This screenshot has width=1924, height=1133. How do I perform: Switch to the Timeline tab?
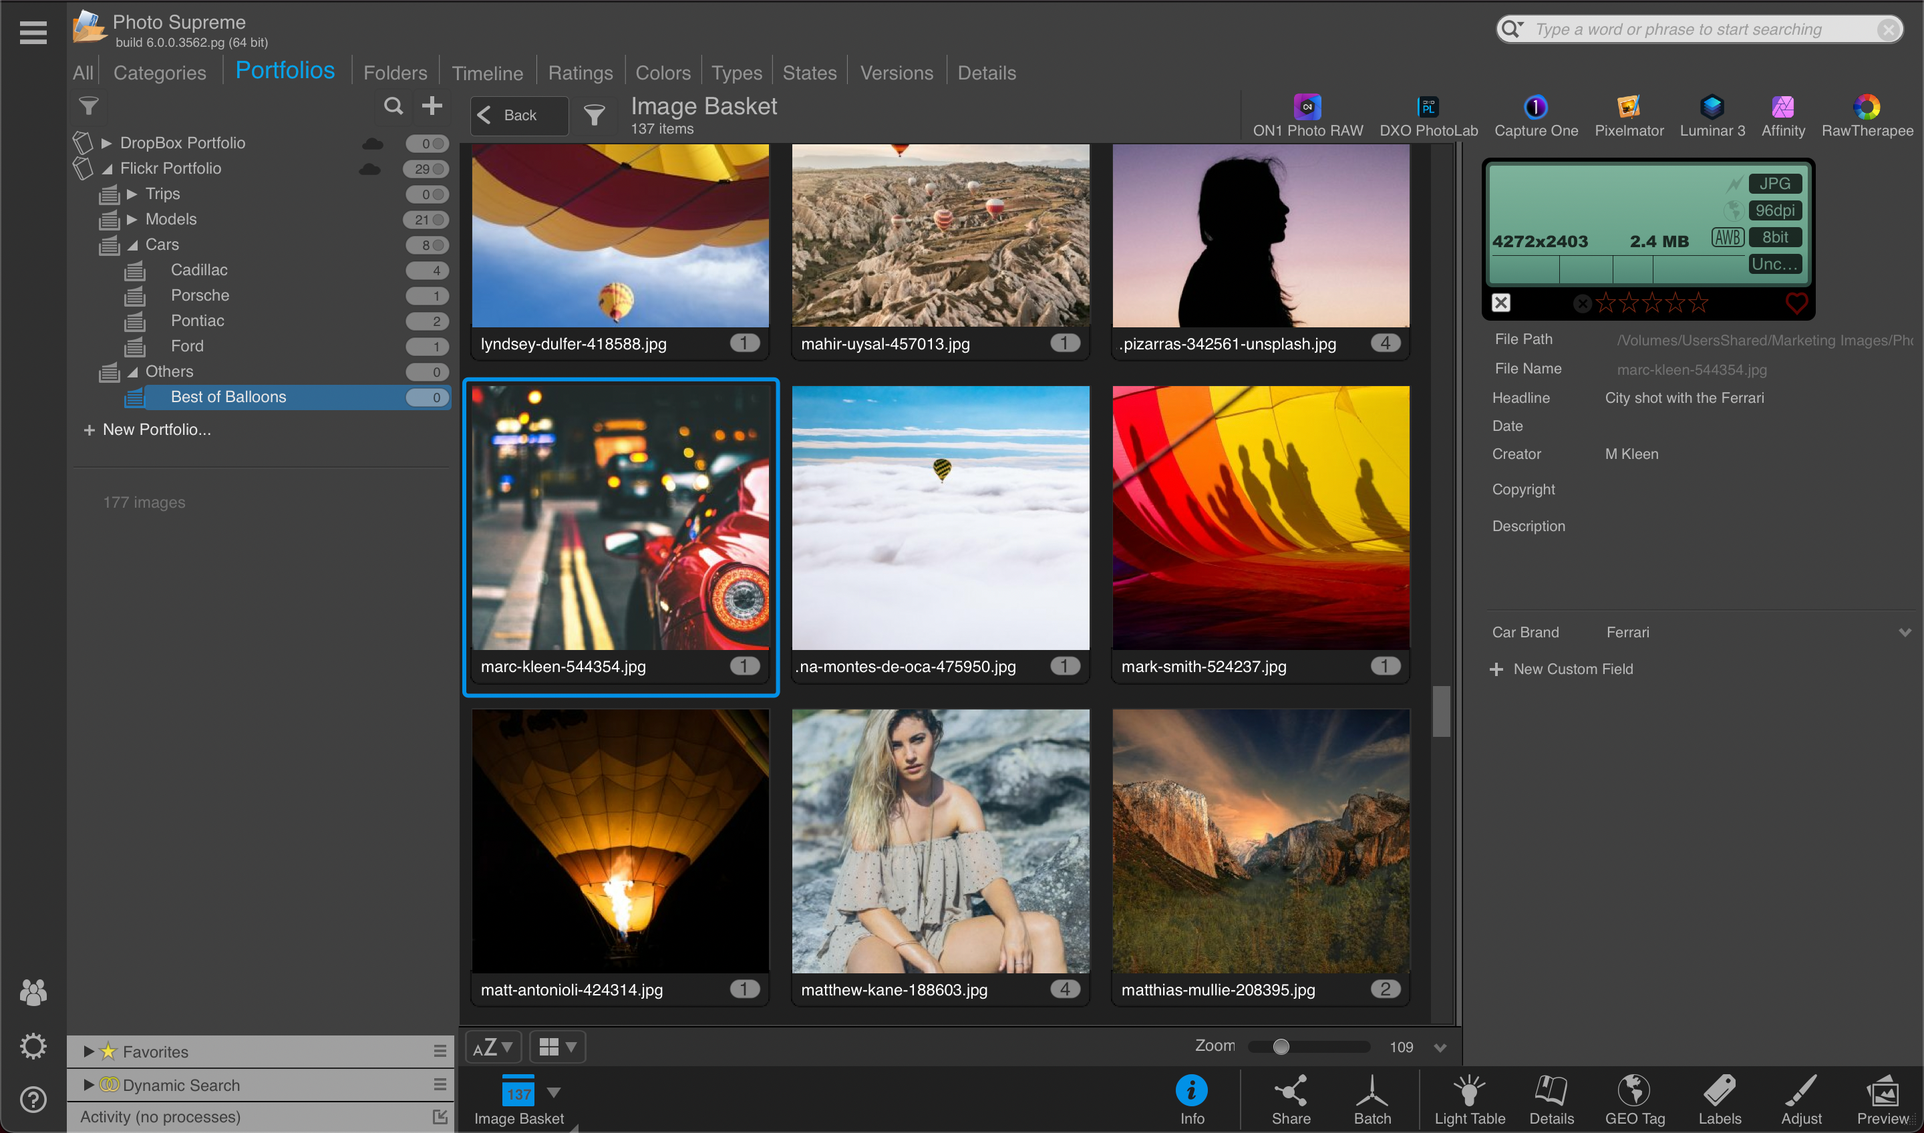(487, 73)
